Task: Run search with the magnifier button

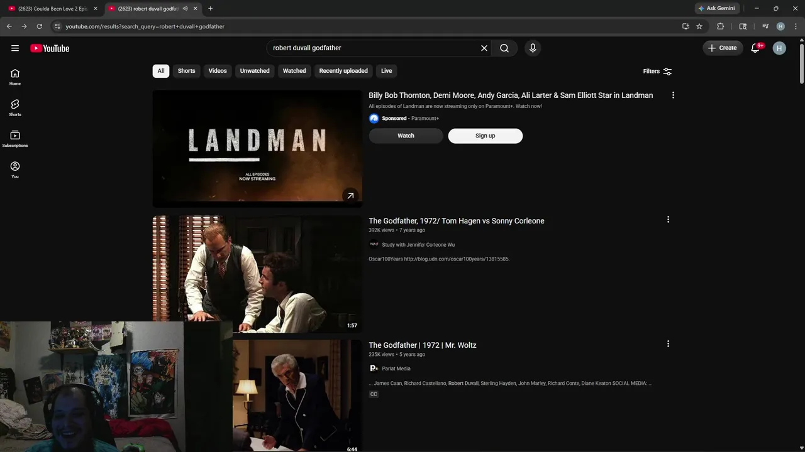Action: point(504,48)
